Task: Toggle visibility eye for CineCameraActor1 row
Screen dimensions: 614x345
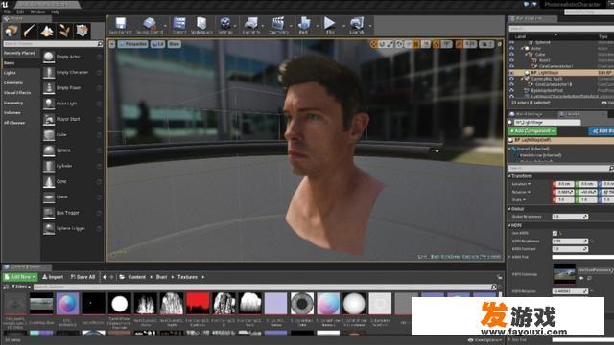Action: (511, 66)
